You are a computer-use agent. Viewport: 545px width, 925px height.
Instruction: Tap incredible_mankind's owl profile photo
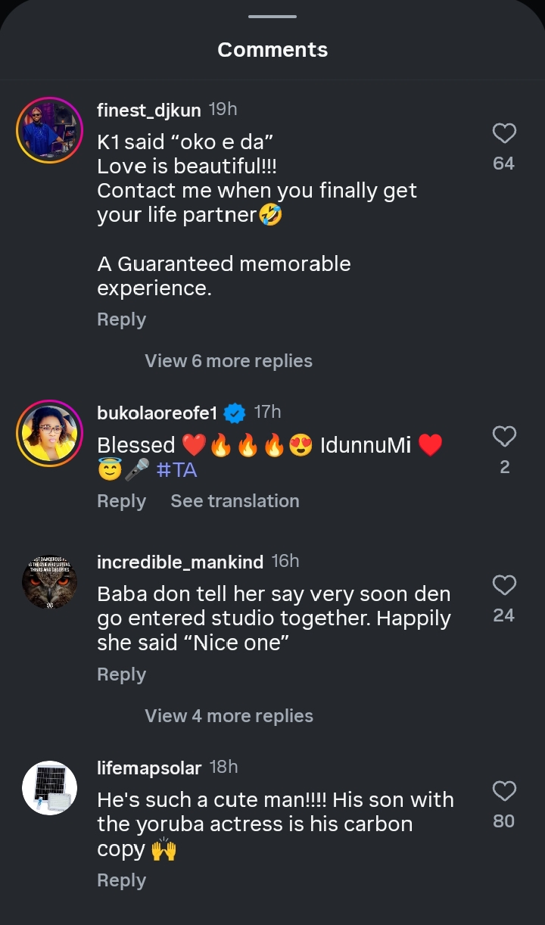point(49,581)
